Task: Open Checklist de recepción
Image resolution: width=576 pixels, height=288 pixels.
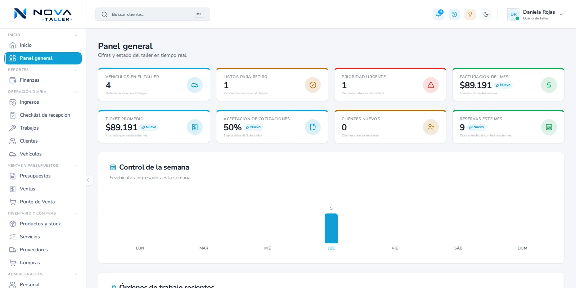Action: [x=43, y=115]
